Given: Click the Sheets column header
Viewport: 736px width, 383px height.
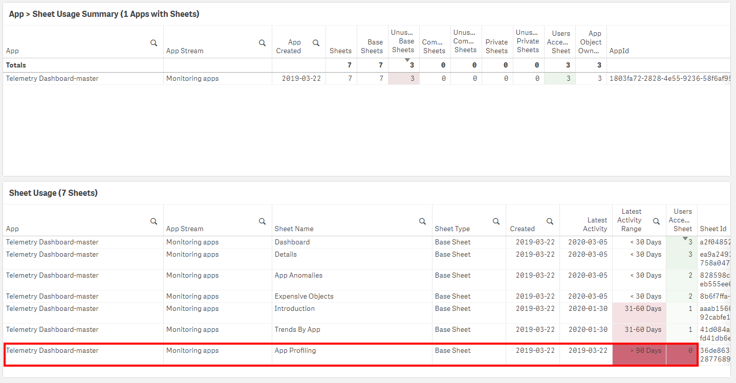Looking at the screenshot, I should click(x=340, y=51).
